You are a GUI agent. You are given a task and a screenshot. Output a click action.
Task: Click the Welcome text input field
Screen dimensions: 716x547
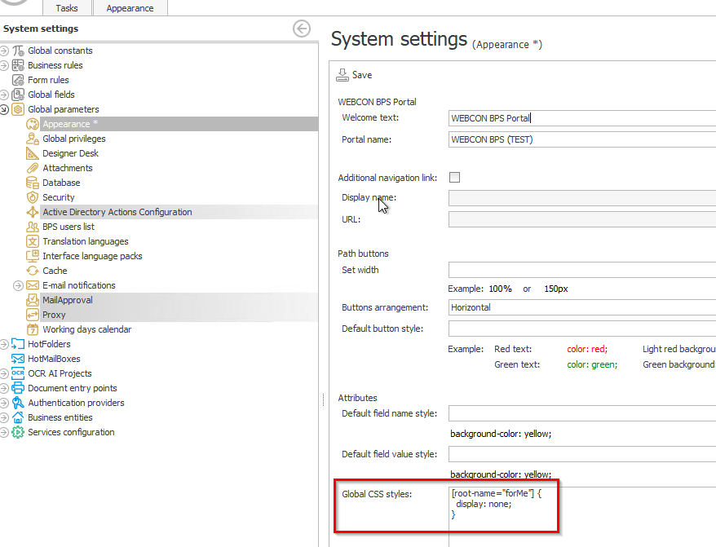[x=581, y=118]
